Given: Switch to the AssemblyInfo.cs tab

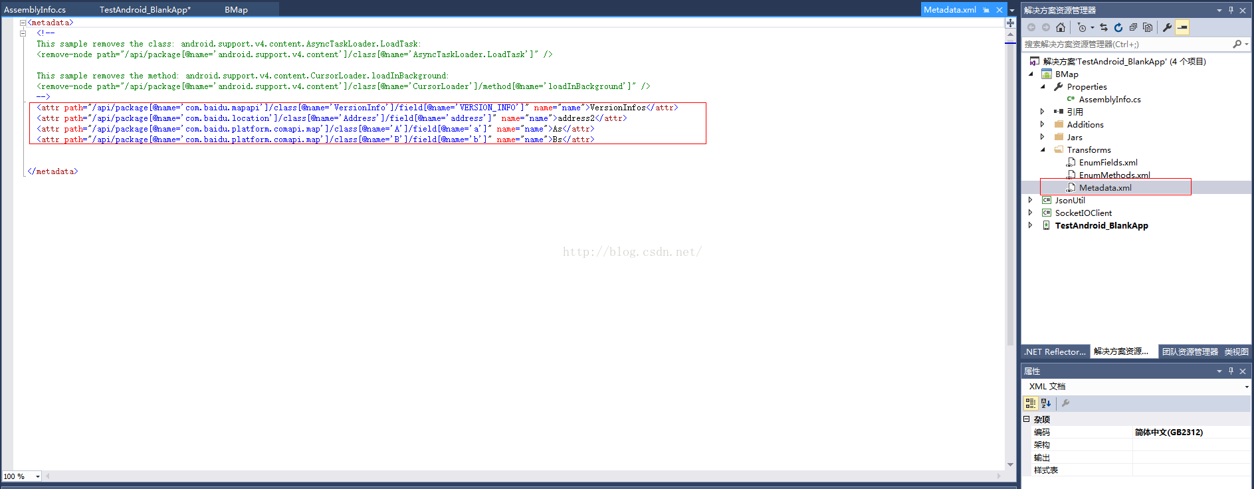Looking at the screenshot, I should tap(35, 10).
